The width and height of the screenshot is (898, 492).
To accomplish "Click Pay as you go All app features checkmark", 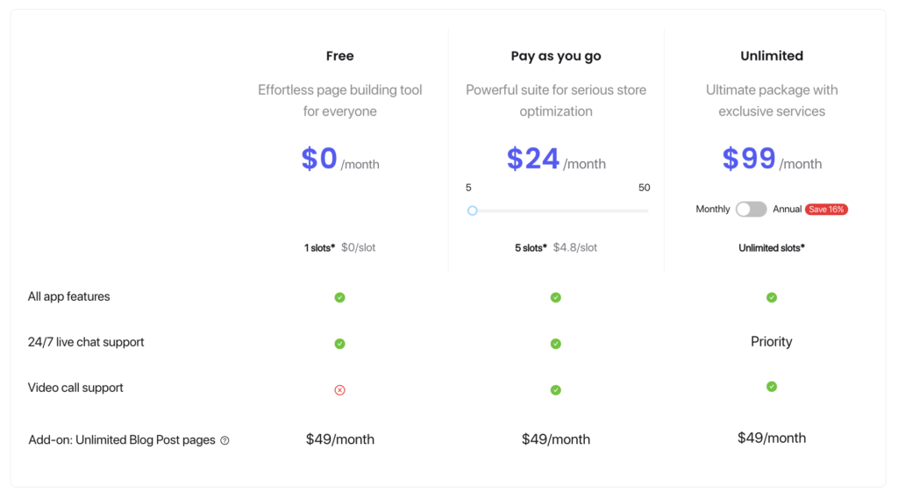I will (555, 297).
